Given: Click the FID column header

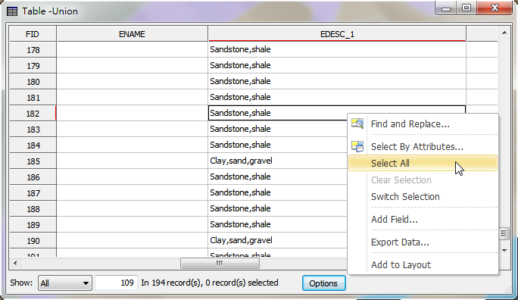Looking at the screenshot, I should point(33,34).
